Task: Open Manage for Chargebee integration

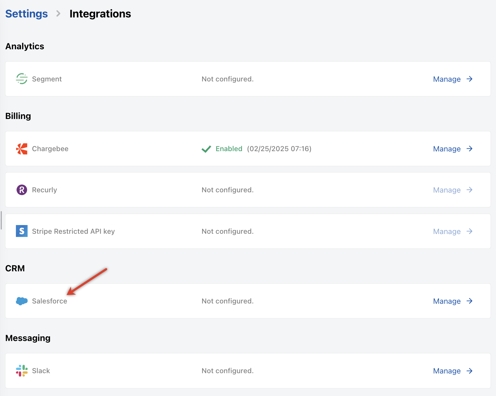Action: pos(453,149)
